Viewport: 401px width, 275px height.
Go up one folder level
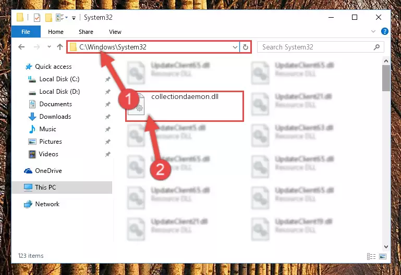[60, 47]
